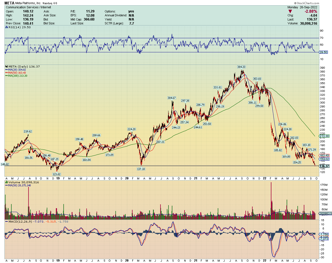Click the volume MA(50) 28,175,140 legend

[x=18, y=185]
